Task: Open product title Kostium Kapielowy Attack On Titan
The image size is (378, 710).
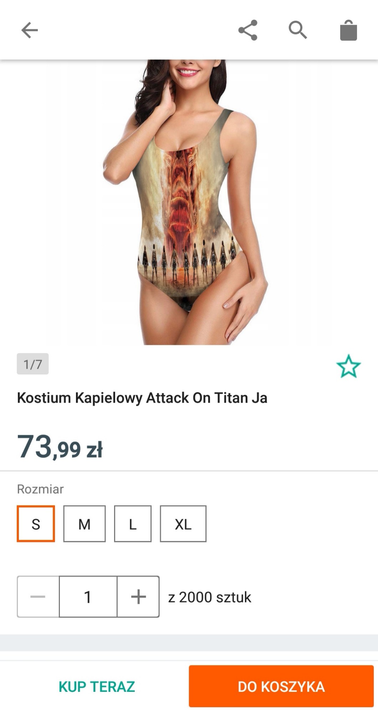Action: [x=142, y=398]
